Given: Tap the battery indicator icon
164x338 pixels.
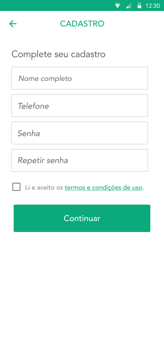Looking at the screenshot, I should pyautogui.click(x=139, y=5).
